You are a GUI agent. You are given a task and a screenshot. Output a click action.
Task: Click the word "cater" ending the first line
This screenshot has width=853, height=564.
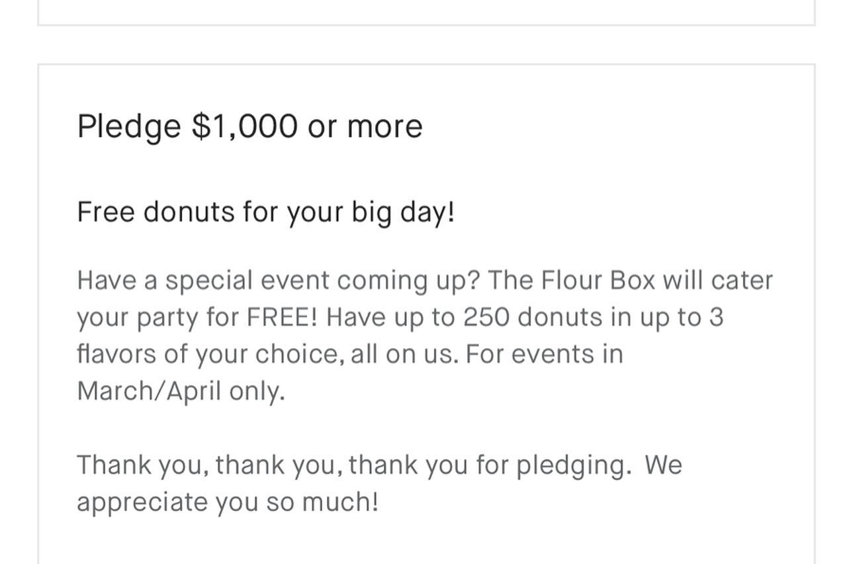742,280
